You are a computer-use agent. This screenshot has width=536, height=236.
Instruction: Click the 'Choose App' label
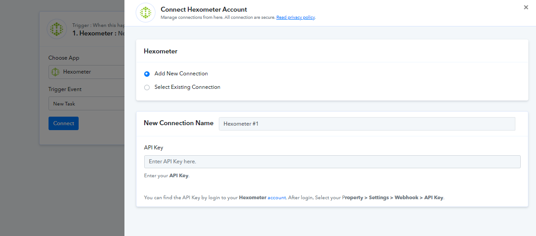pos(64,58)
